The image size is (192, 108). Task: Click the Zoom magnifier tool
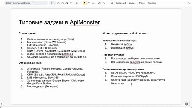pos(77,3)
